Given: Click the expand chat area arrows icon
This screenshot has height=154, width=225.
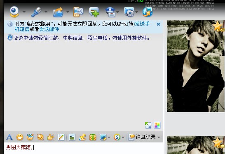Looking at the screenshot, I should tap(148, 125).
